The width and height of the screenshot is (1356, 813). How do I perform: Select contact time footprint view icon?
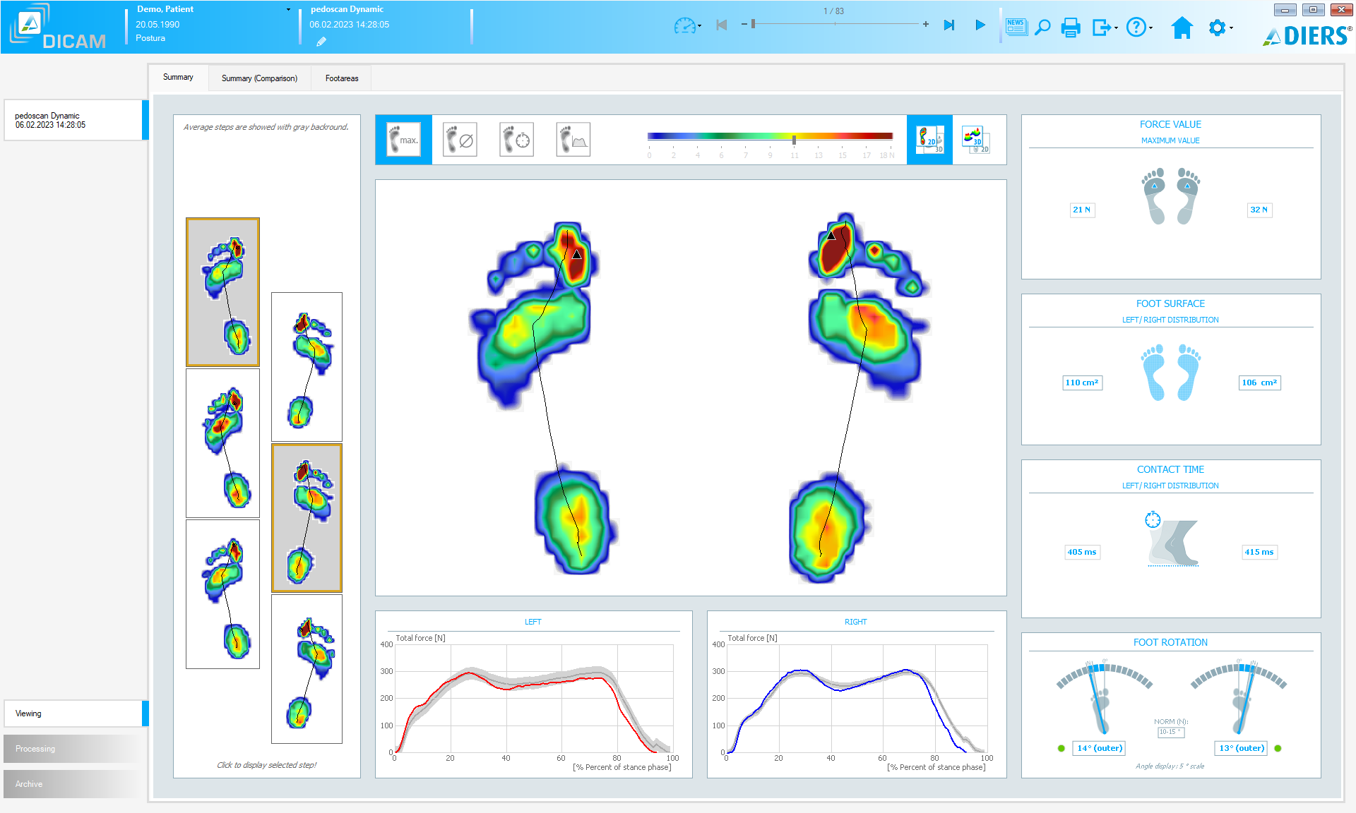click(516, 140)
